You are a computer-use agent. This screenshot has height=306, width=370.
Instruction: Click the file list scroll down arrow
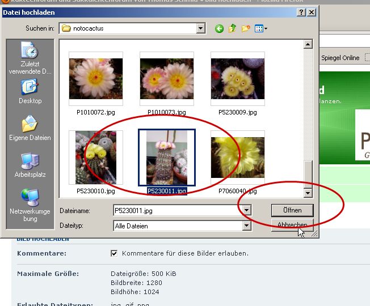(x=308, y=193)
